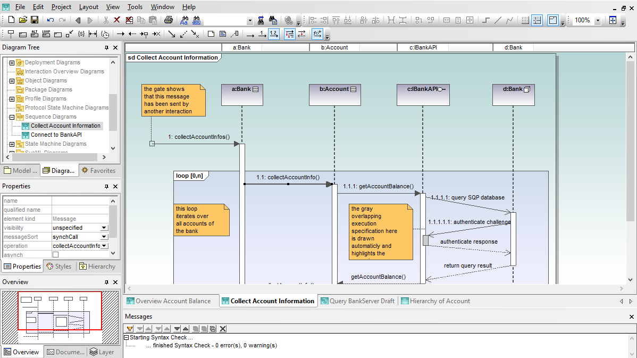This screenshot has width=637, height=358.
Task: Pin the Properties panel
Action: 106,187
